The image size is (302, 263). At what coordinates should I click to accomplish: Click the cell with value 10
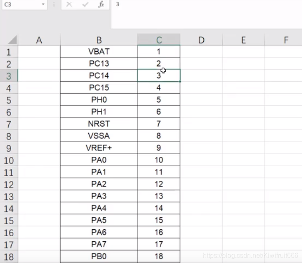click(159, 160)
